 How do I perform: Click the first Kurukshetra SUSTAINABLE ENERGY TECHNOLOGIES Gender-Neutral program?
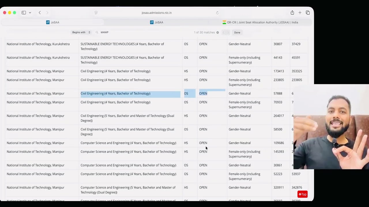click(122, 46)
